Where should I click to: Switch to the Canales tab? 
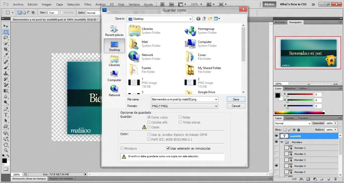pyautogui.click(x=290, y=118)
